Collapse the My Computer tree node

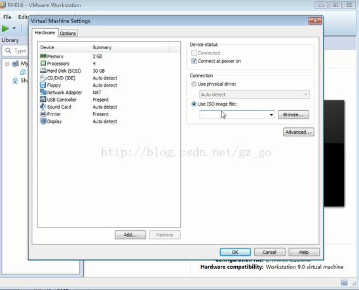(x=7, y=64)
